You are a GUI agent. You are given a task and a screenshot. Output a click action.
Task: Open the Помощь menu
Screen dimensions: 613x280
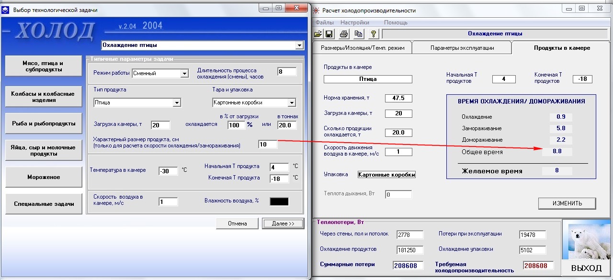point(396,22)
